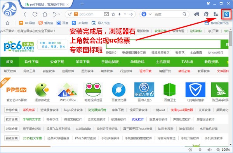Open the 浏览器排行榜 link
Image resolution: width=233 pixels, height=153 pixels.
coord(97,110)
